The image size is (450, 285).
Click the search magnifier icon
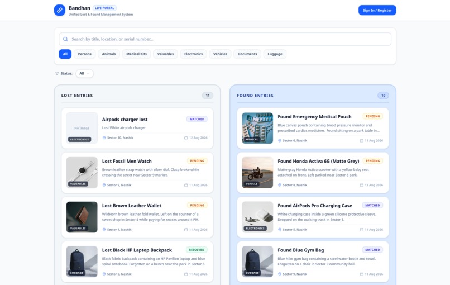65,39
